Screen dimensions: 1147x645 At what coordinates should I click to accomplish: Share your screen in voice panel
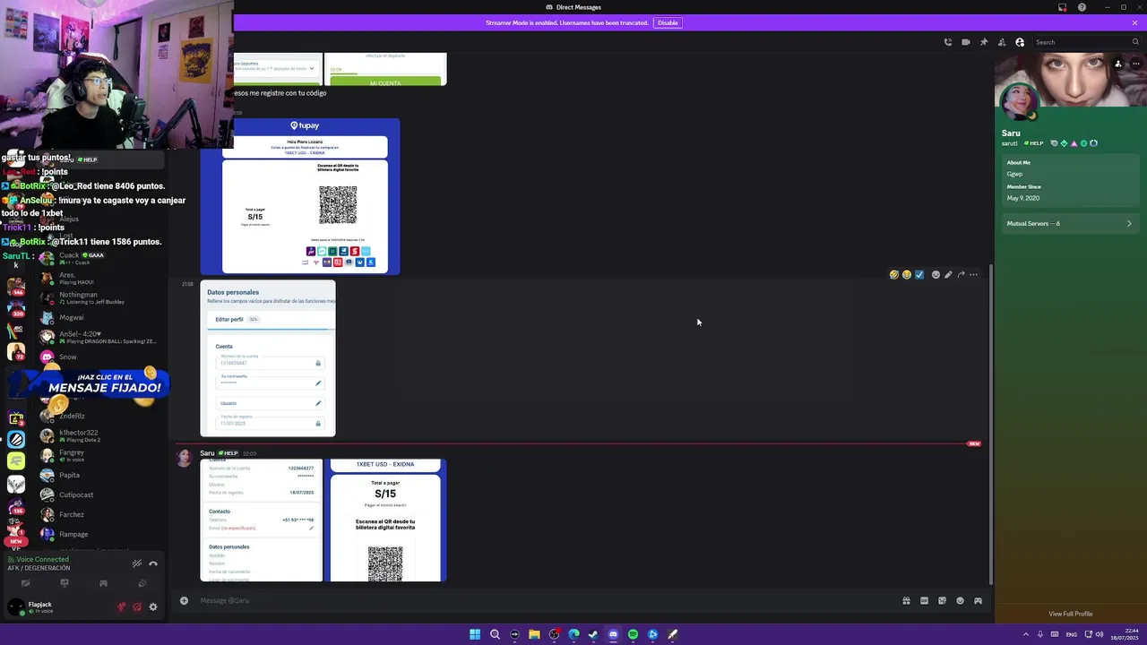pos(64,583)
